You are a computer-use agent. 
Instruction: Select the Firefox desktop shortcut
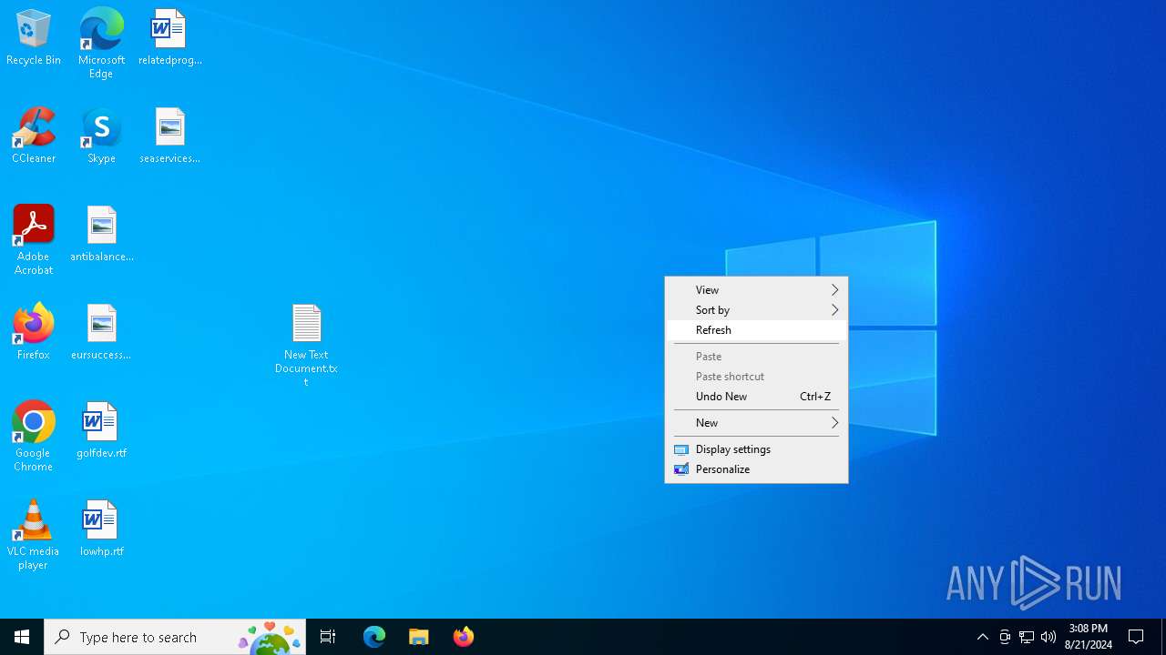(34, 333)
